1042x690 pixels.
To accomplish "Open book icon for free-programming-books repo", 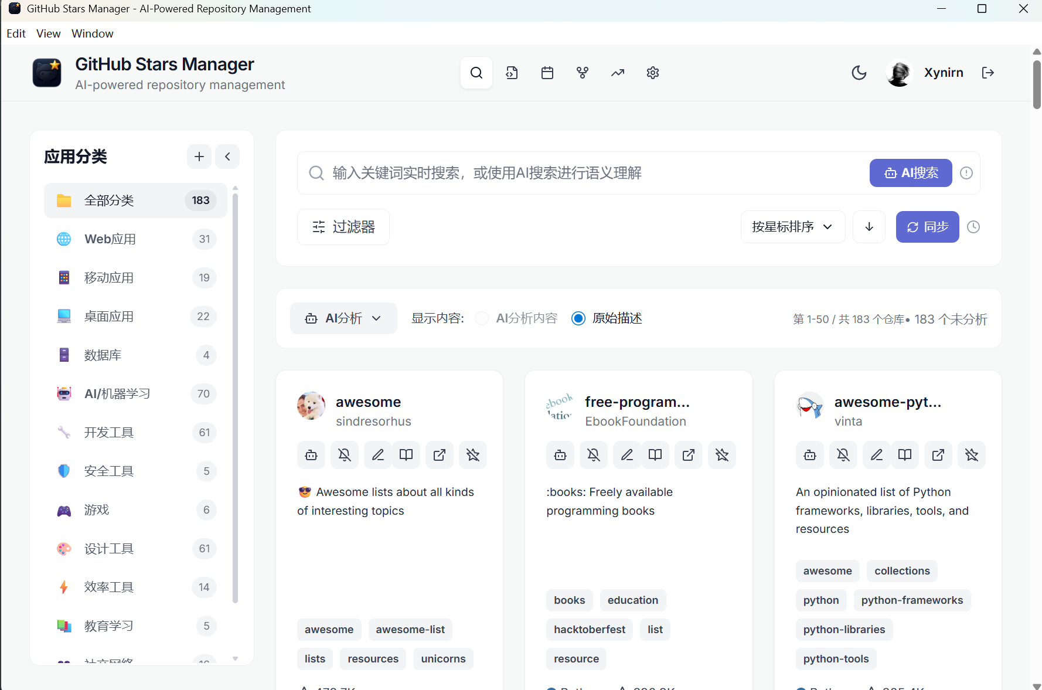I will point(655,455).
